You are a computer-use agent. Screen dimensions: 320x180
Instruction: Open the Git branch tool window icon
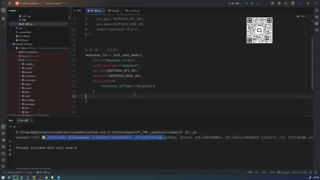[x=3, y=166]
